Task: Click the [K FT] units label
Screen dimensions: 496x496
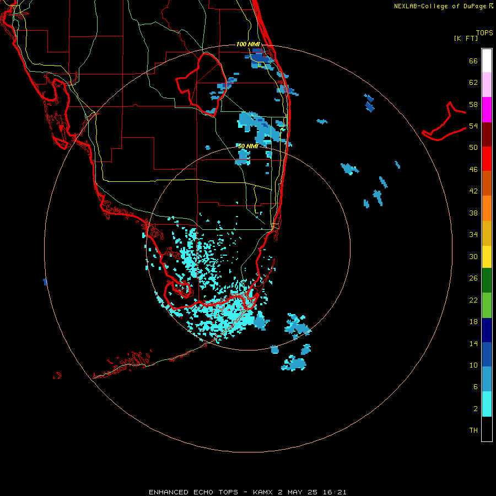Action: click(466, 38)
